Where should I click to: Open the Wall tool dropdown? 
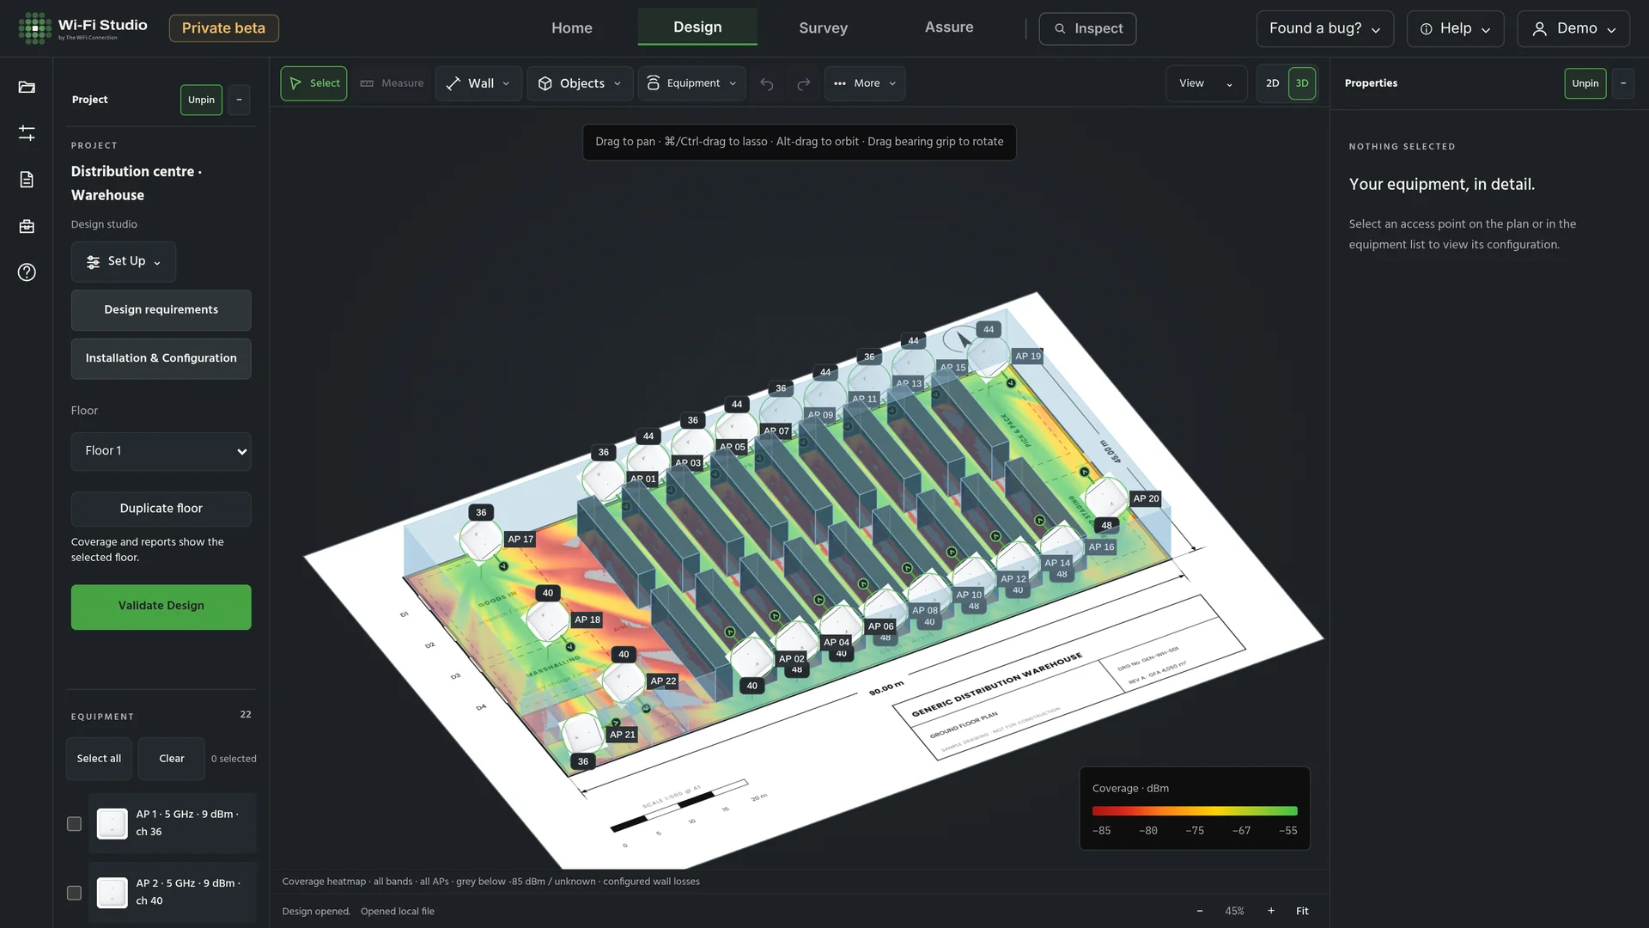478,83
